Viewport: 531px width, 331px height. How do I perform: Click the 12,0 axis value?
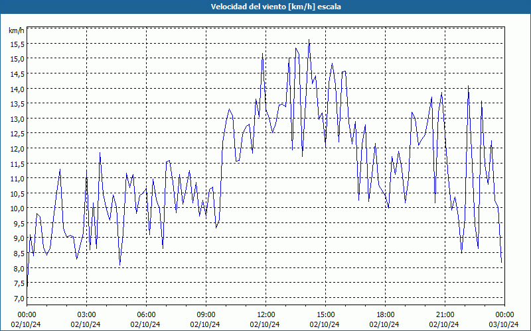click(x=18, y=148)
